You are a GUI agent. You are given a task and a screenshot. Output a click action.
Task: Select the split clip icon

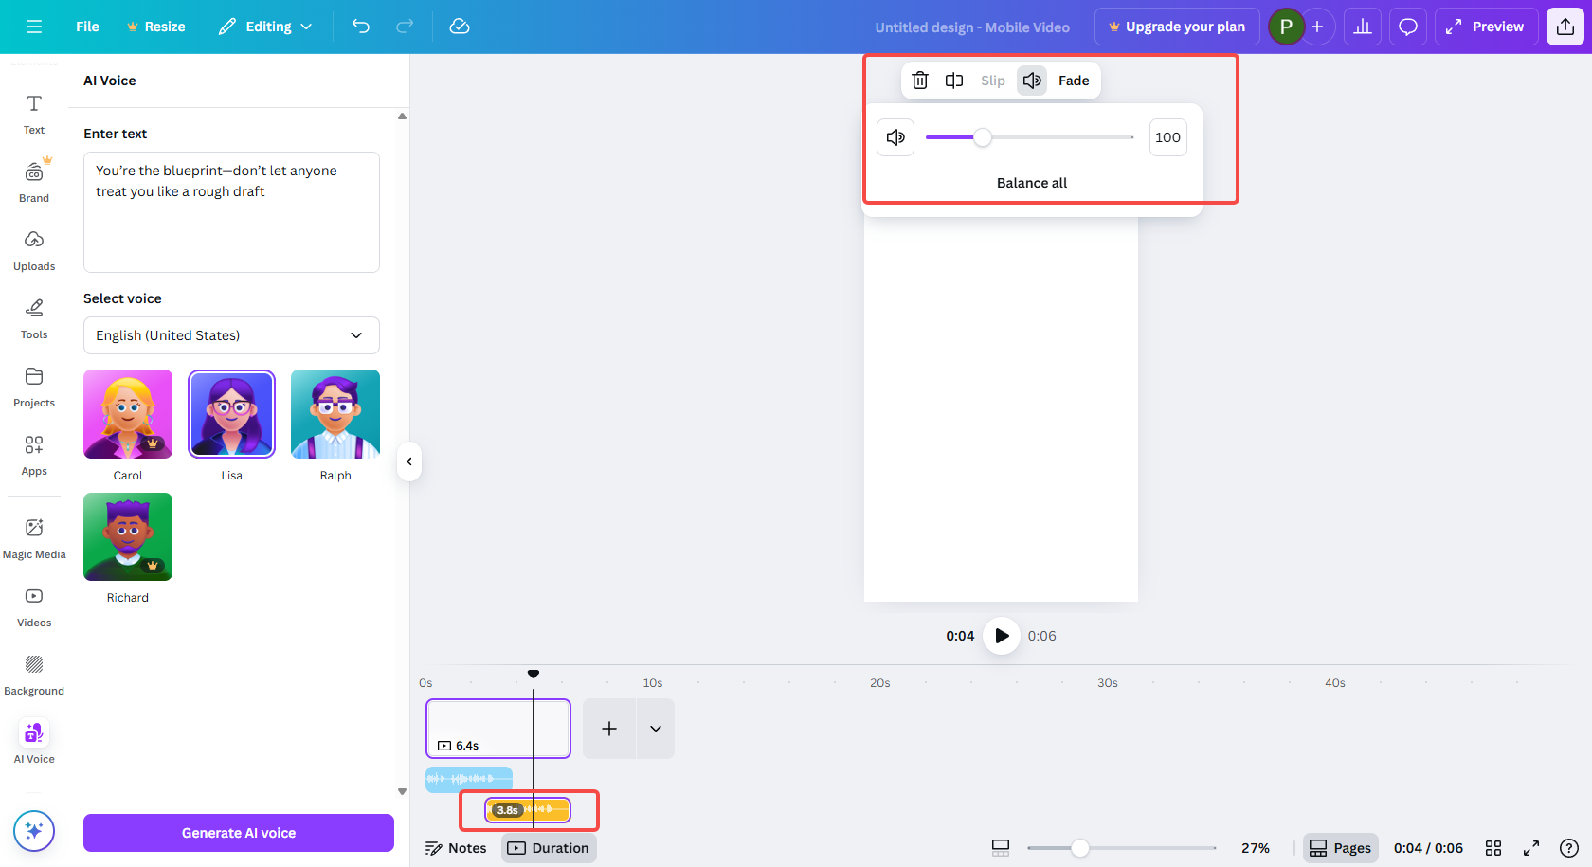point(954,81)
